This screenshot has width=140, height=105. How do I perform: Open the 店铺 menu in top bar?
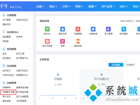(x=40, y=6)
